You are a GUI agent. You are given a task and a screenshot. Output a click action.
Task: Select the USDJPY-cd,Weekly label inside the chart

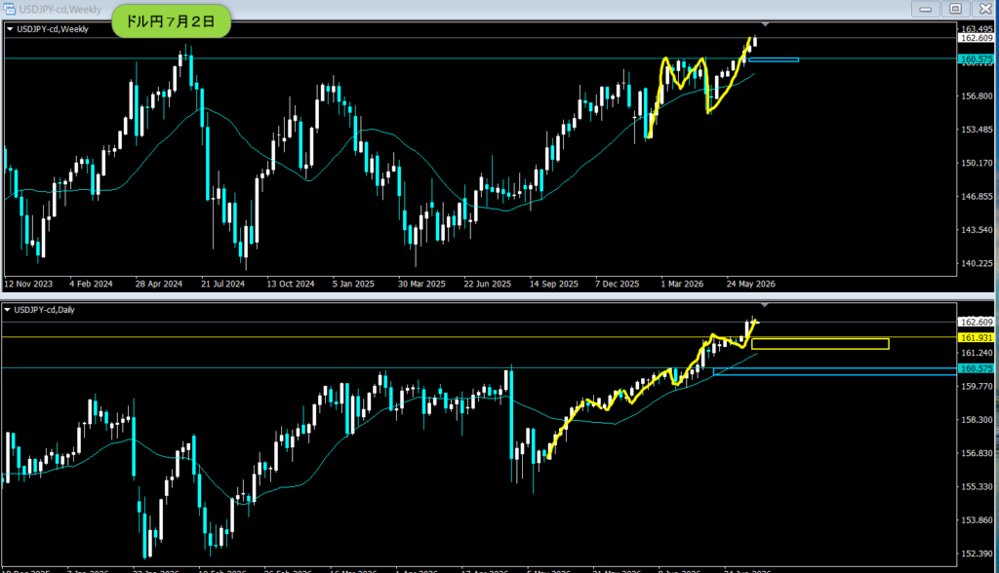[x=53, y=29]
